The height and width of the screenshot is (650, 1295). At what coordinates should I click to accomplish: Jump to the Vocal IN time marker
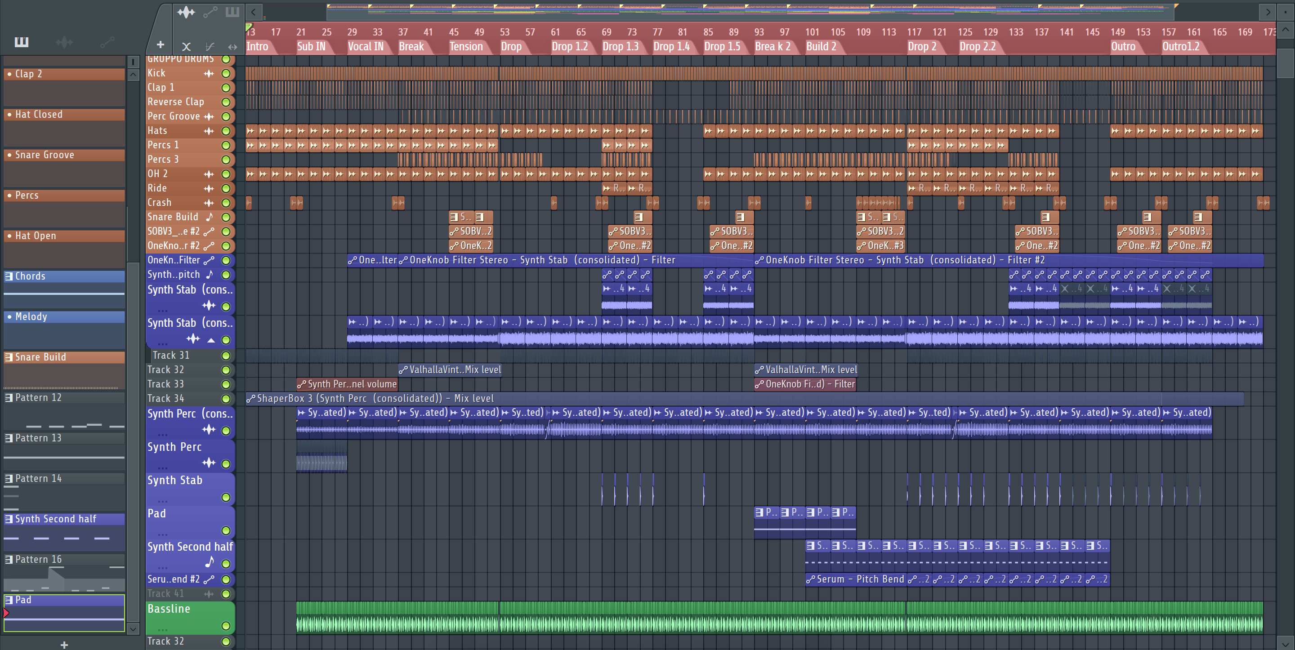pyautogui.click(x=366, y=47)
